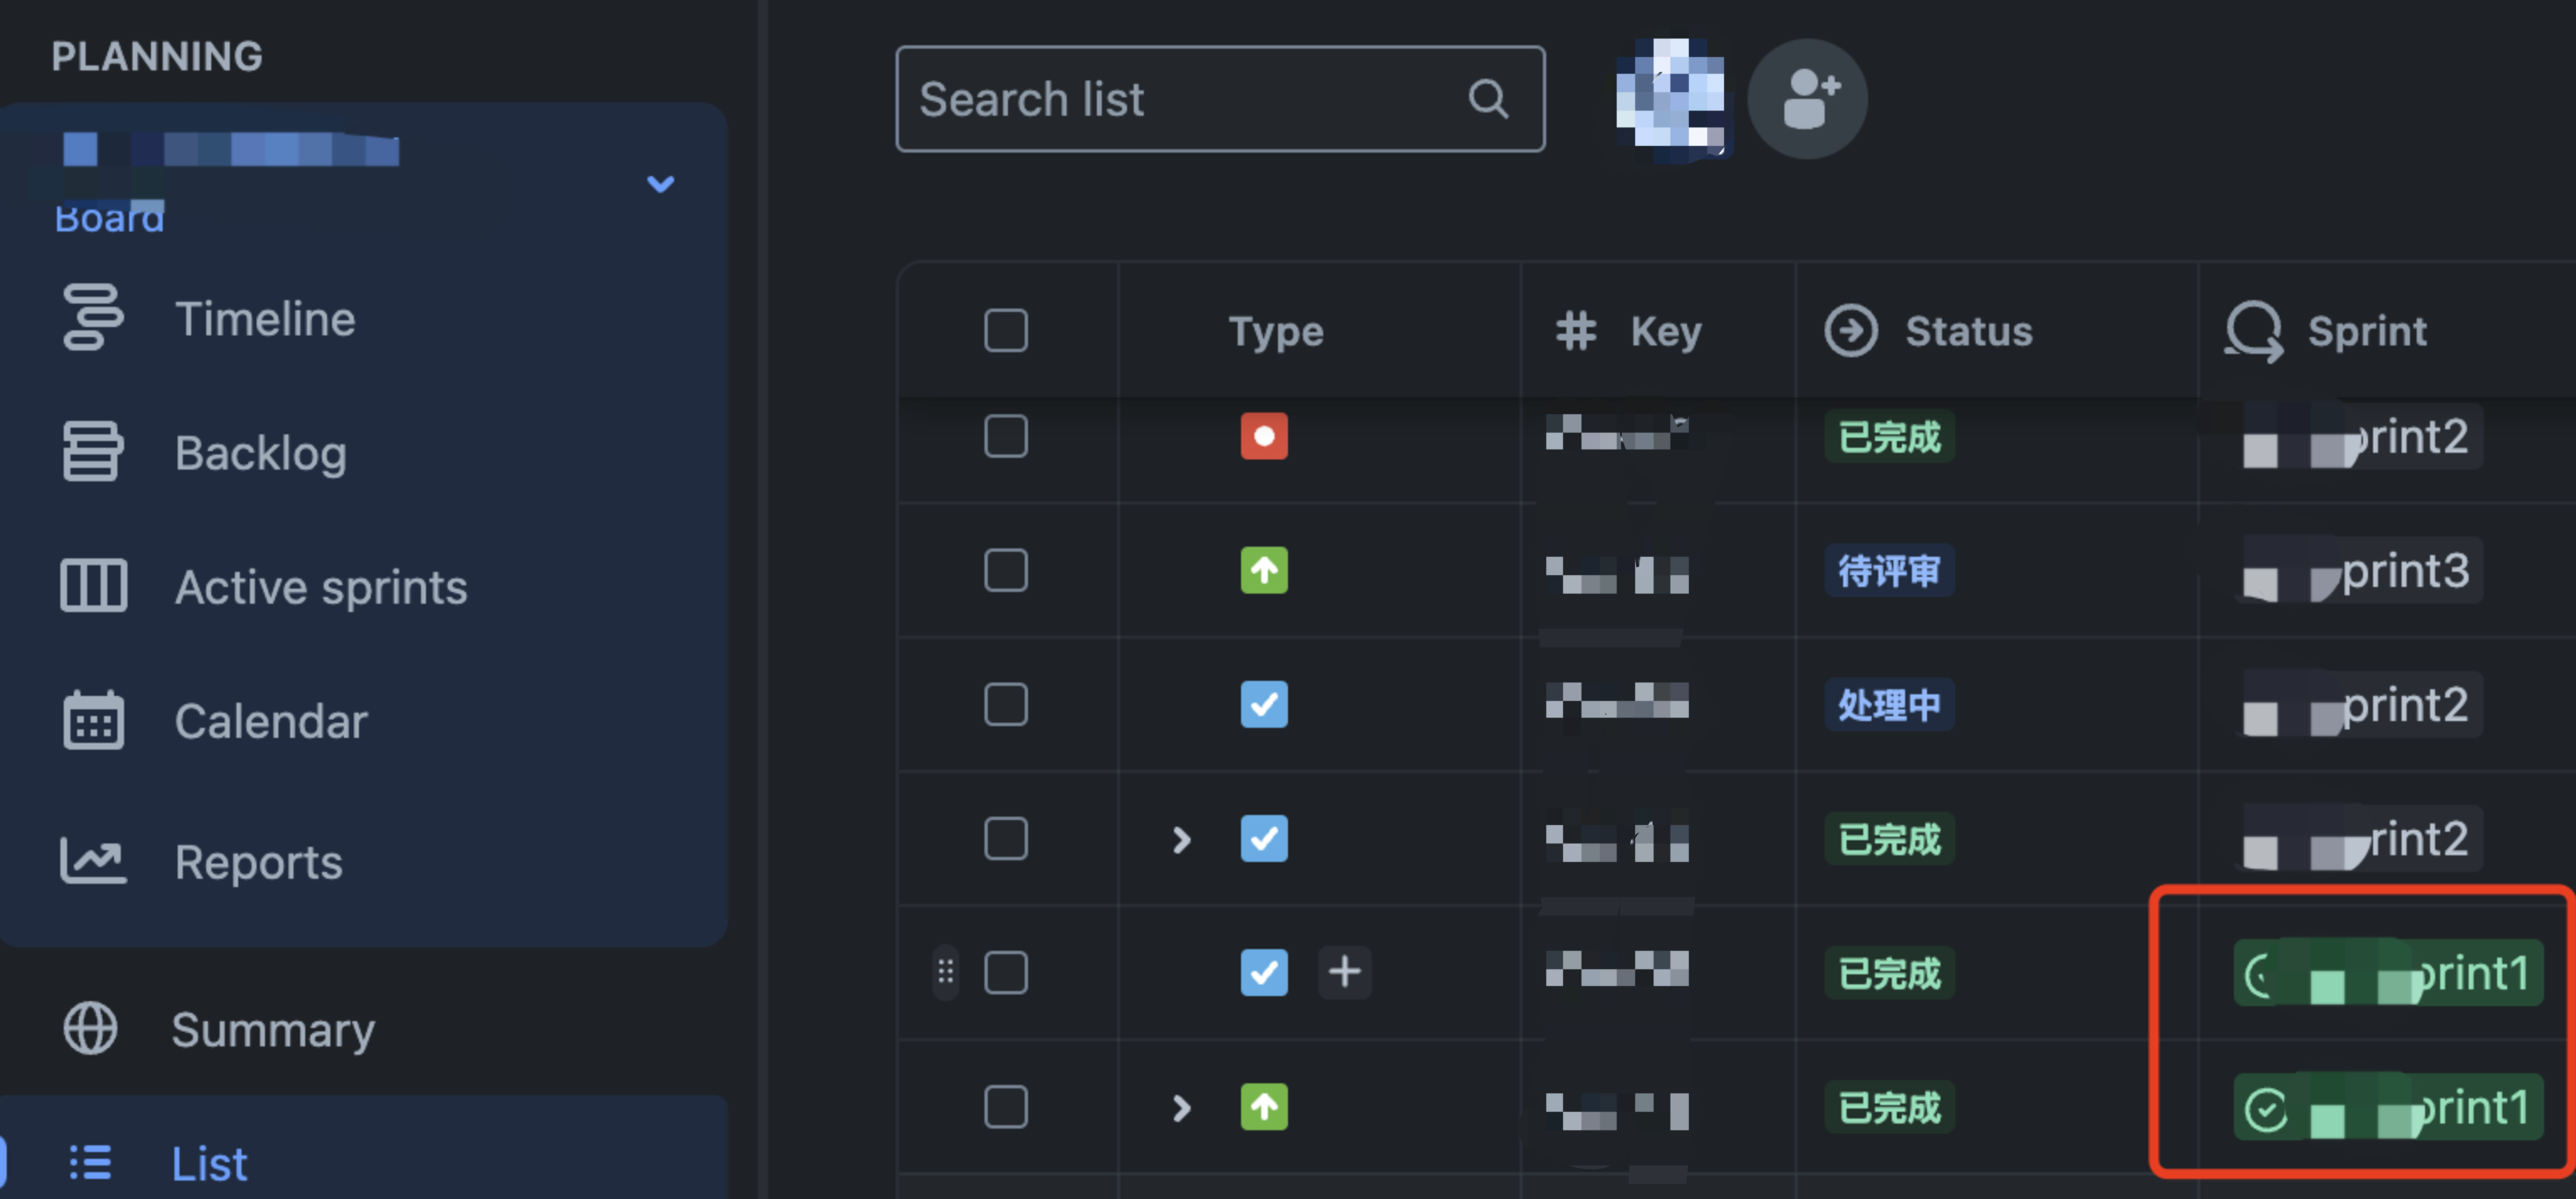Sort by the Type column header
This screenshot has width=2576, height=1199.
click(x=1276, y=331)
